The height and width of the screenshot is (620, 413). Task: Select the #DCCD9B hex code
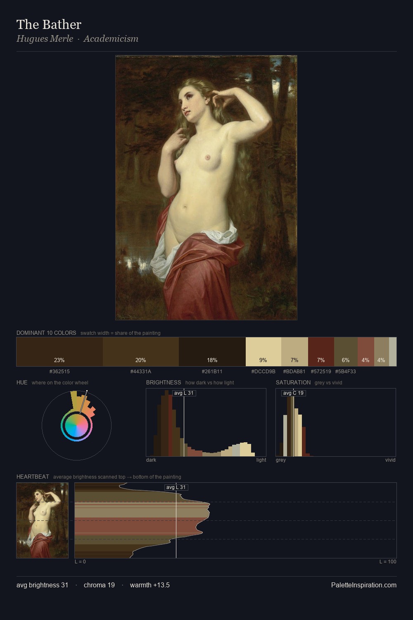tap(263, 372)
